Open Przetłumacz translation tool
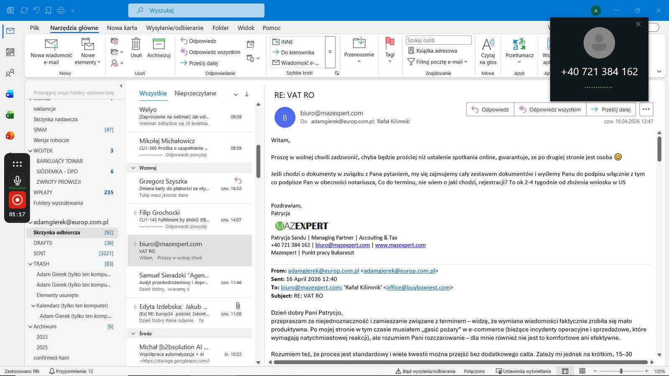This screenshot has width=669, height=376. (x=519, y=51)
